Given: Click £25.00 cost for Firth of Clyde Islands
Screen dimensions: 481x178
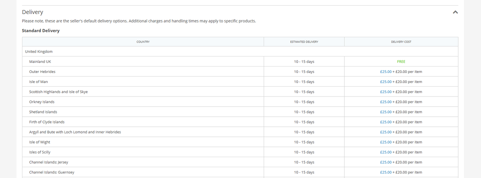Looking at the screenshot, I should click(386, 122).
